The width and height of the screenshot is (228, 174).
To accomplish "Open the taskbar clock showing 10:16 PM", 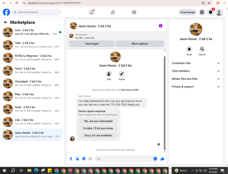I will point(213,170).
